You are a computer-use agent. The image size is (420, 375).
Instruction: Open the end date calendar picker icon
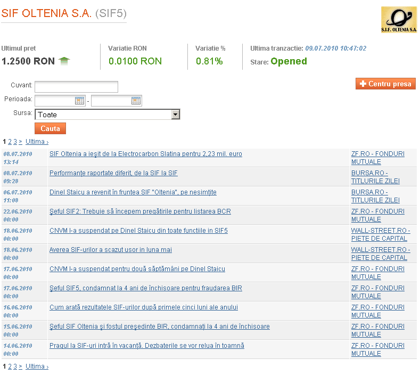click(136, 101)
